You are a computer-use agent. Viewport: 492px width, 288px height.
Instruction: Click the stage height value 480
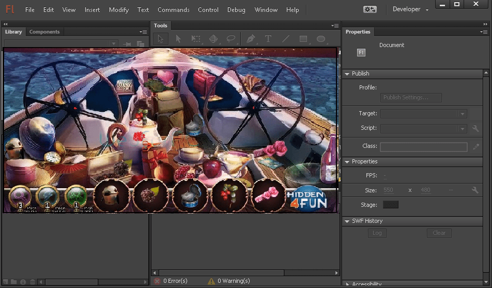click(x=425, y=190)
